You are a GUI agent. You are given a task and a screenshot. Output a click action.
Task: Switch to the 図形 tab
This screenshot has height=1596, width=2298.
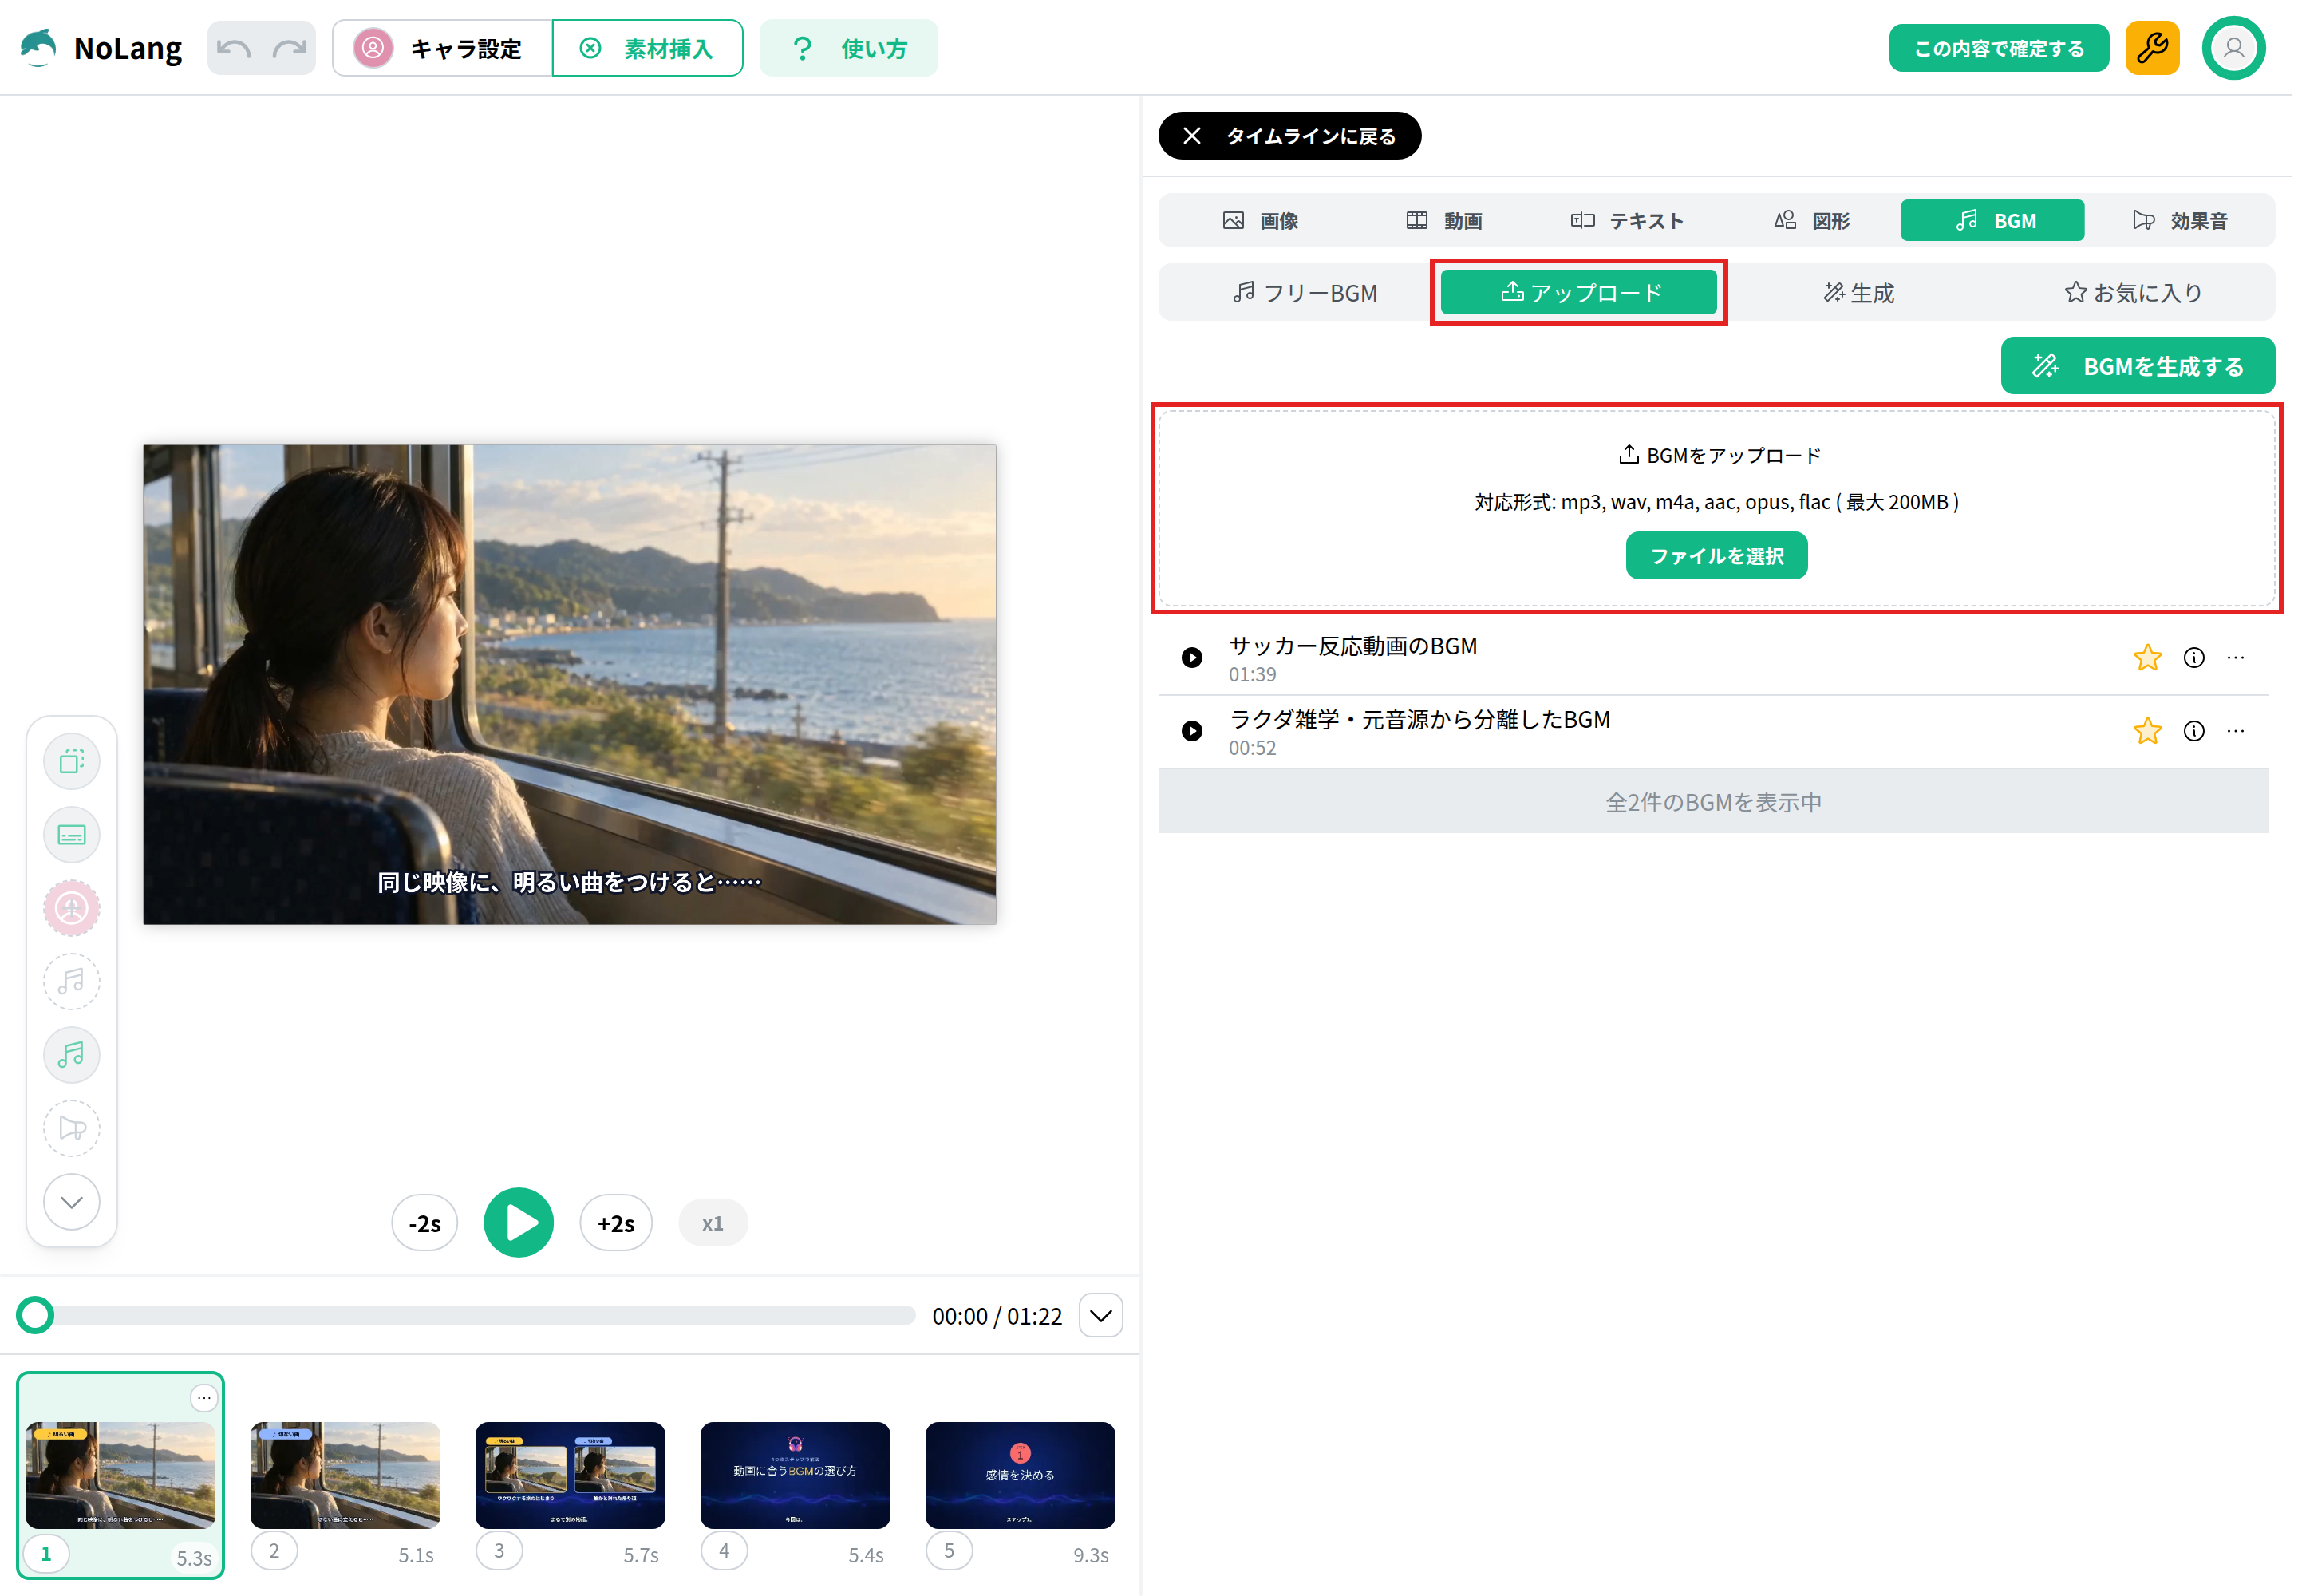pyautogui.click(x=1811, y=221)
